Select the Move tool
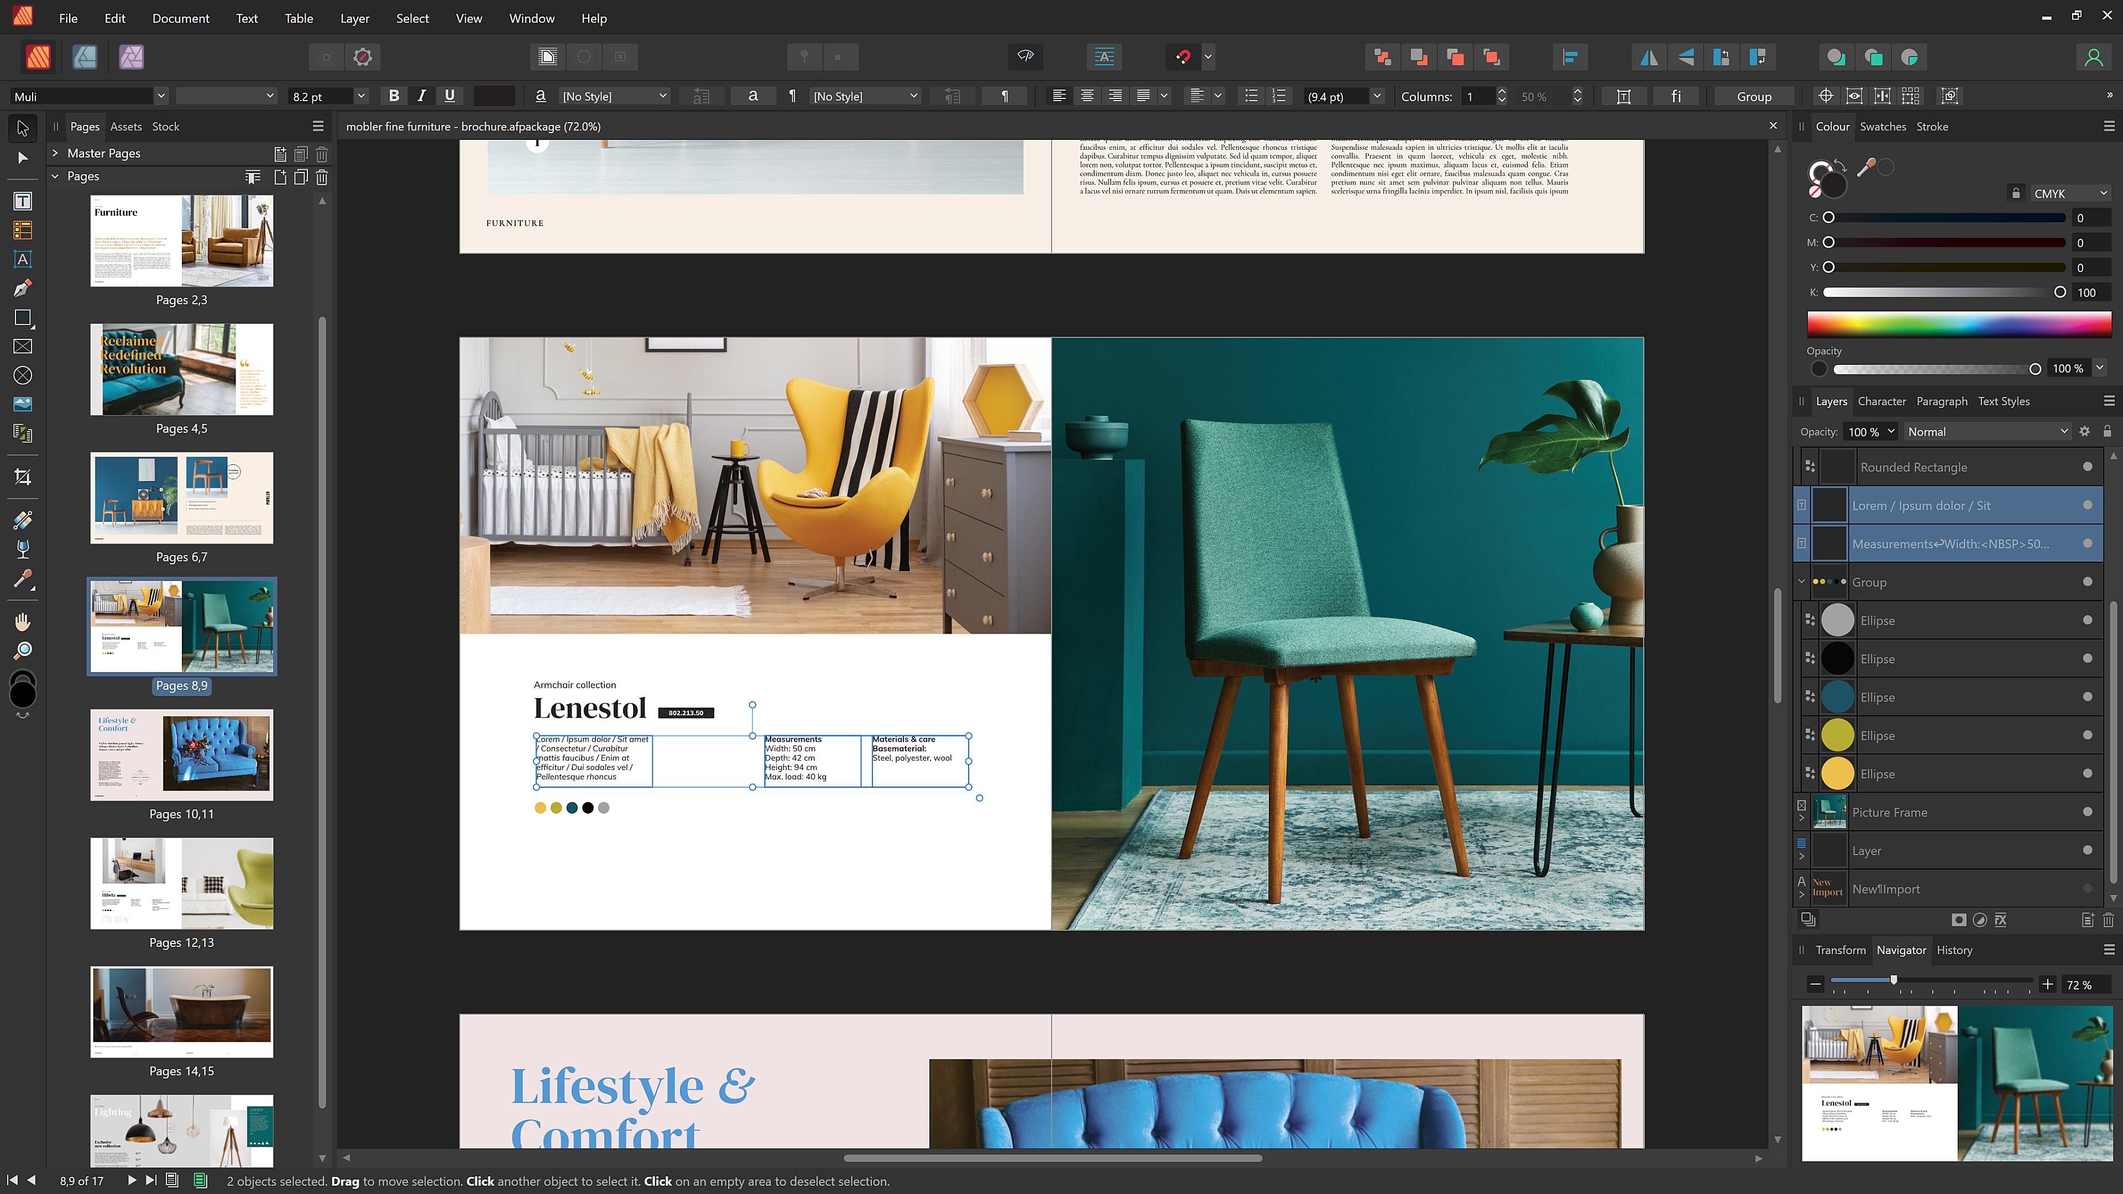The width and height of the screenshot is (2123, 1194). coord(22,128)
